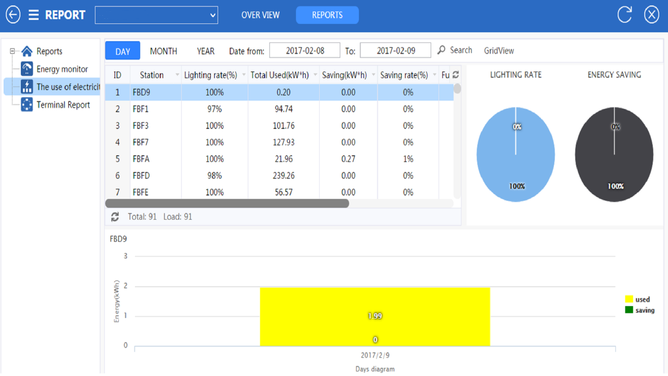Click 'The use of electricity' report icon
The image size is (668, 376).
28,87
